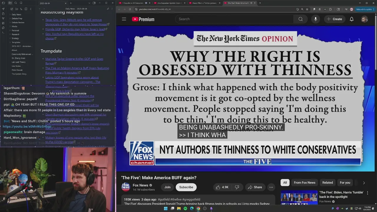Click YouTube search magnifier button
This screenshot has height=212, width=377.
pos(300,19)
